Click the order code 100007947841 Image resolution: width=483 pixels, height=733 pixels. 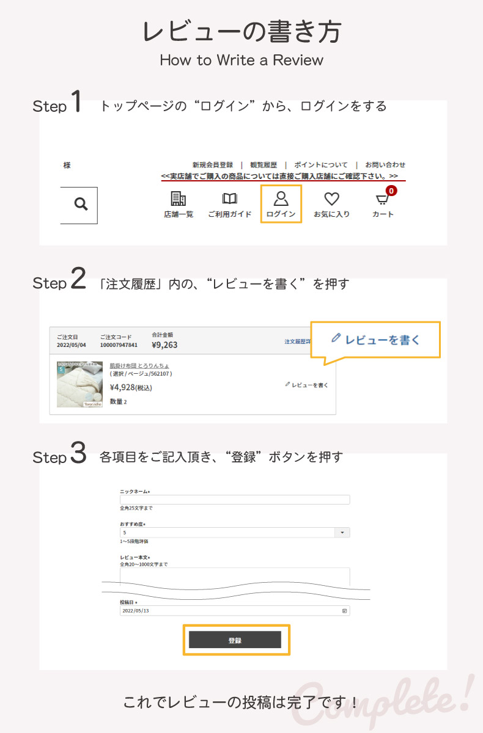[119, 345]
